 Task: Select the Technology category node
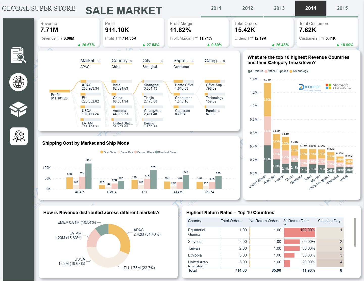tap(215, 98)
